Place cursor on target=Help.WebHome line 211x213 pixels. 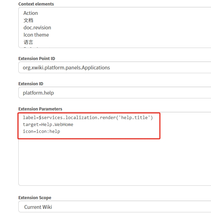pos(48,125)
